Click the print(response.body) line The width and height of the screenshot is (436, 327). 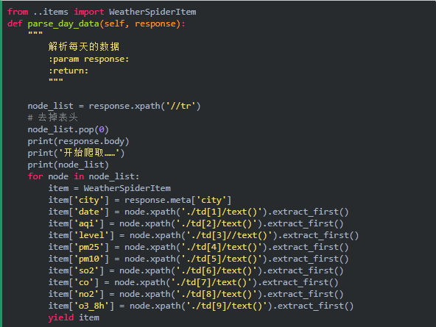(x=78, y=141)
